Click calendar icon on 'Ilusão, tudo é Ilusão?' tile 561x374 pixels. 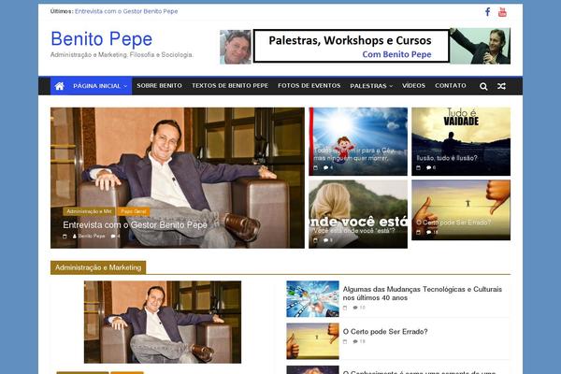418,167
